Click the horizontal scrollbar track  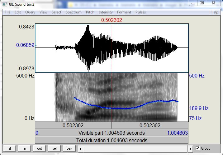pyautogui.click(x=135, y=149)
